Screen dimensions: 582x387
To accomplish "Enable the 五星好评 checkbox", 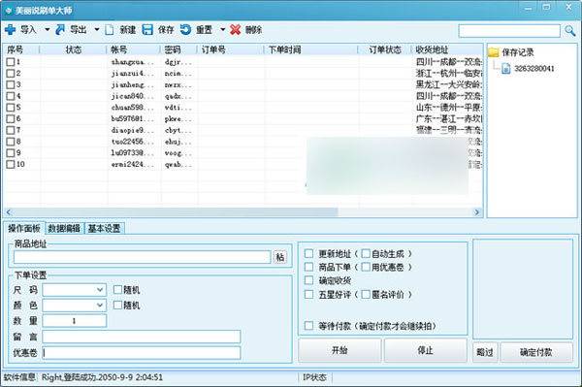I will [308, 294].
